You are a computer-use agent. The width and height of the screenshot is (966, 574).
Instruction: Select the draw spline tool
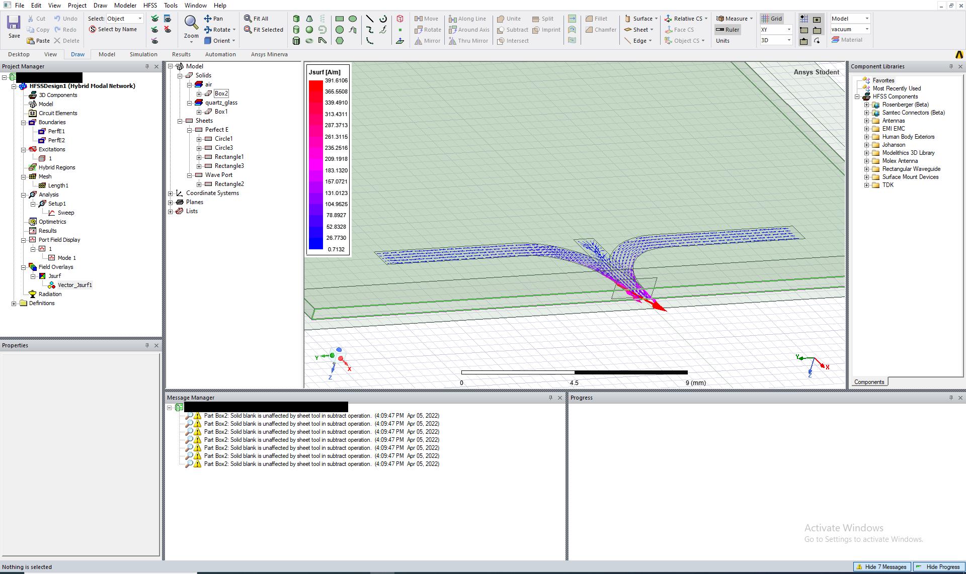pos(370,30)
